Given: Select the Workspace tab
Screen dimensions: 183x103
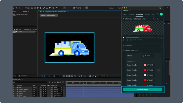Looking at the screenshot, I should pyautogui.click(x=139, y=14).
